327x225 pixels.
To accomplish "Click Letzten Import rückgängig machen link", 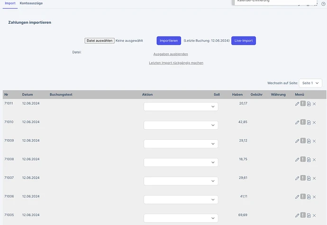I will click(176, 63).
